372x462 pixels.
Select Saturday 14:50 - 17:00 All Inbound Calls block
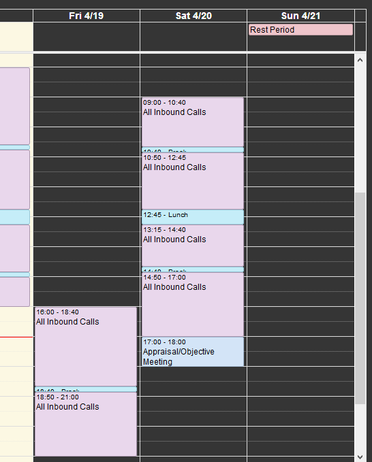point(193,304)
